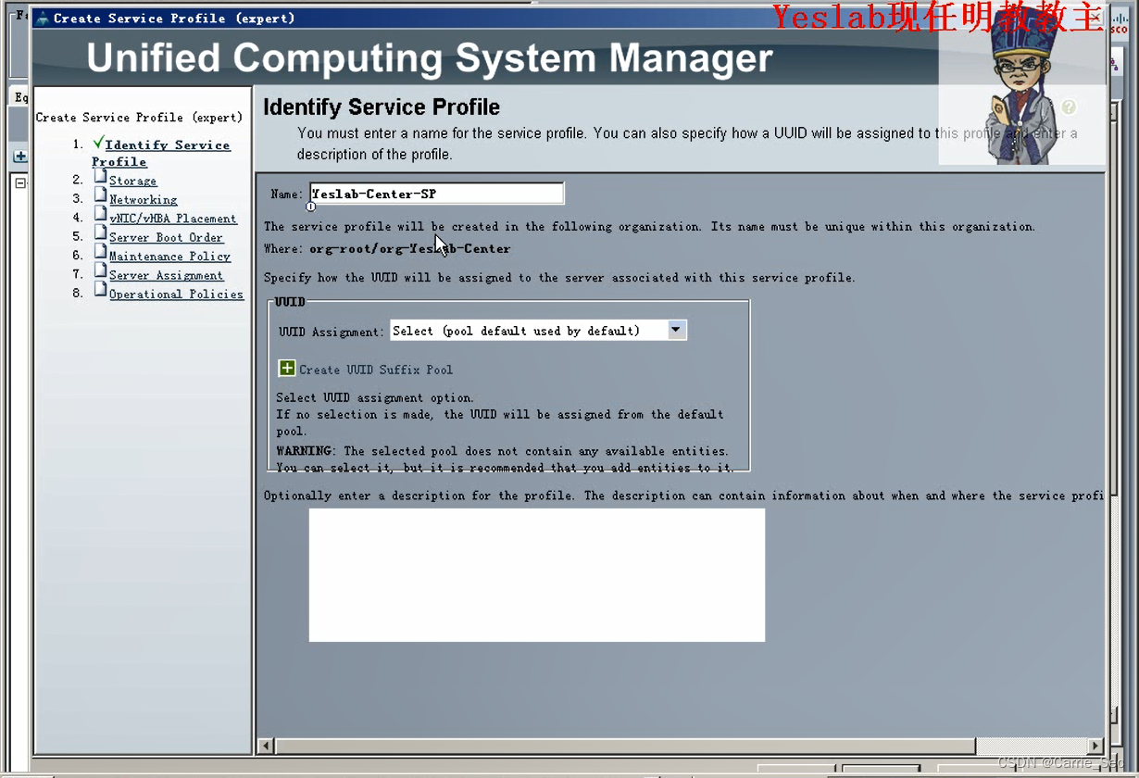
Task: Click the page icon beside Server Assignment
Action: pos(100,270)
